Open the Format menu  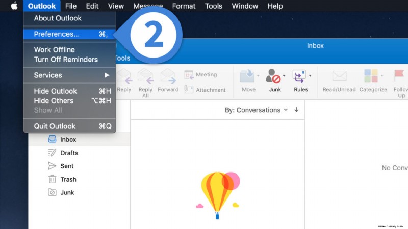pyautogui.click(x=184, y=6)
